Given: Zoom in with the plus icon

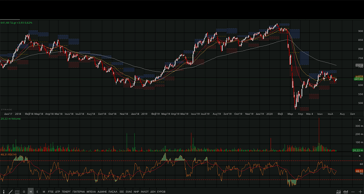Looking at the screenshot, I should coord(360,191).
